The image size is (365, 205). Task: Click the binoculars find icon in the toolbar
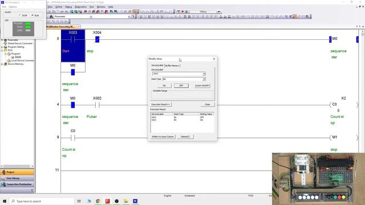pyautogui.click(x=51, y=17)
